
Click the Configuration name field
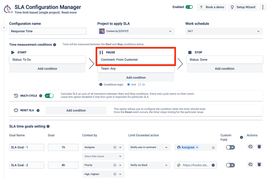pyautogui.click(x=48, y=31)
